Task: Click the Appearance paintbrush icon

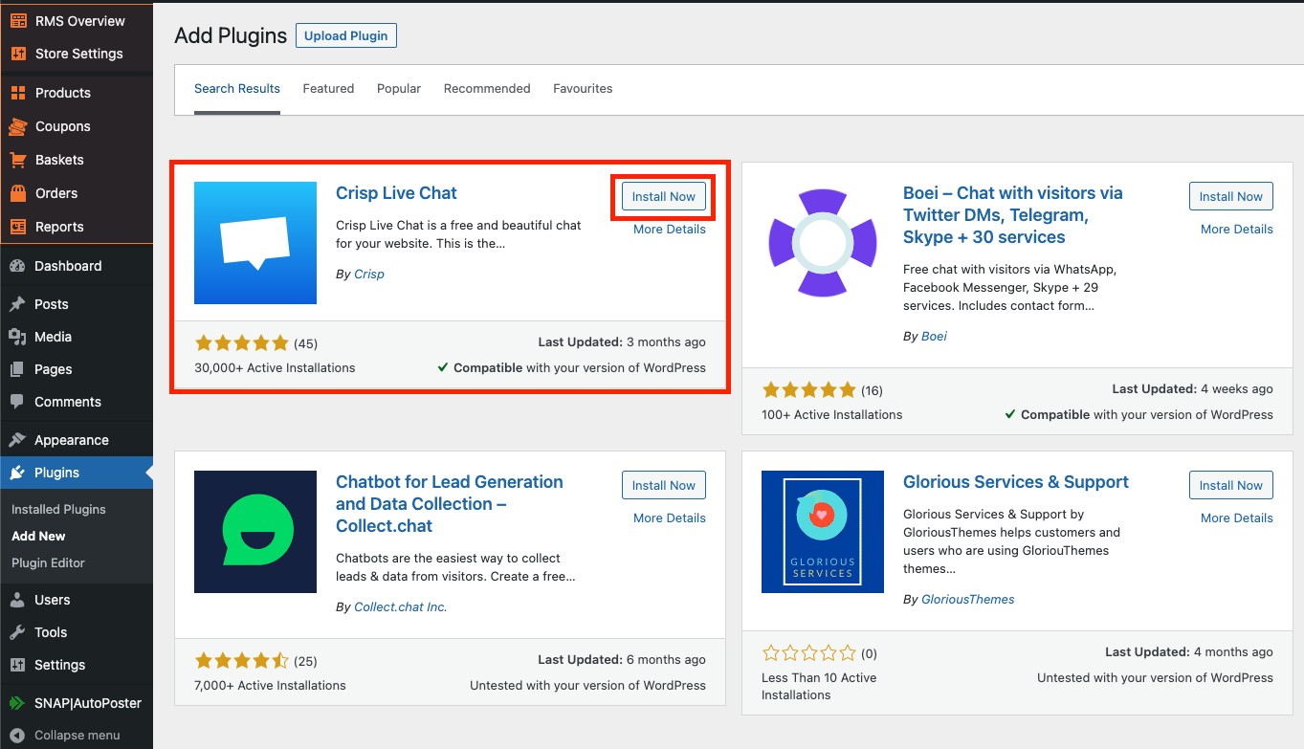Action: [x=17, y=440]
